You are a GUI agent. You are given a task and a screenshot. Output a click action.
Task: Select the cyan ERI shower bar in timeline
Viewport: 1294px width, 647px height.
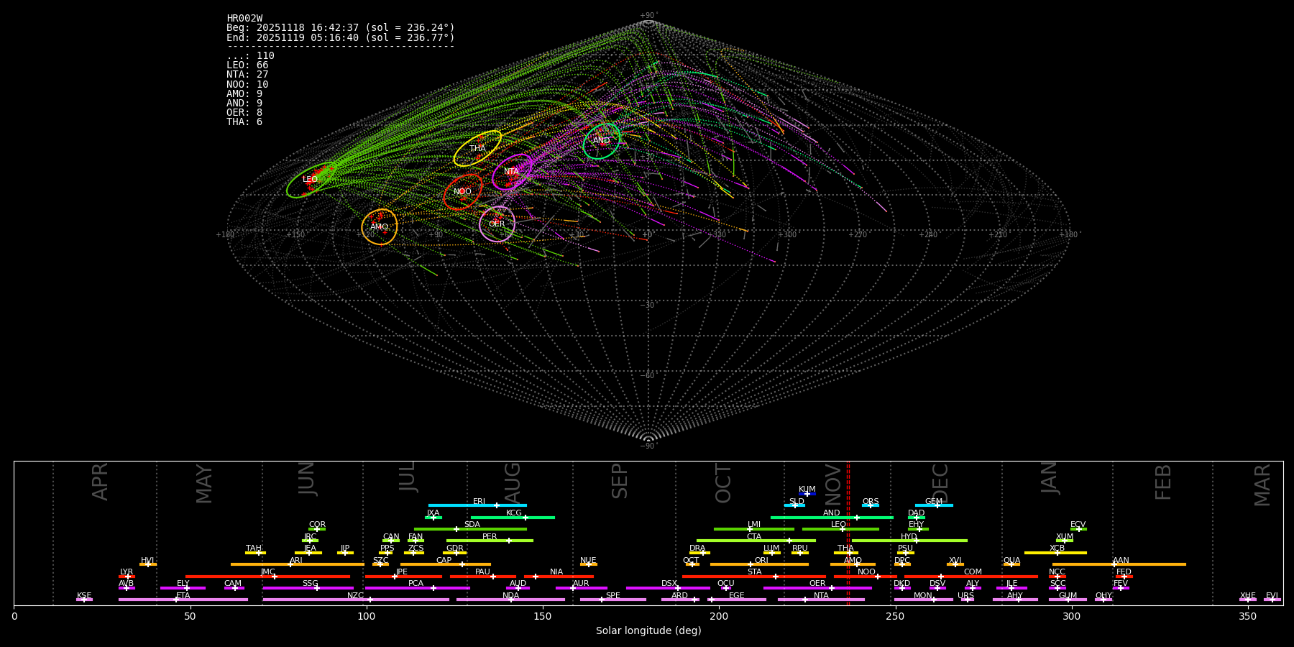click(477, 505)
